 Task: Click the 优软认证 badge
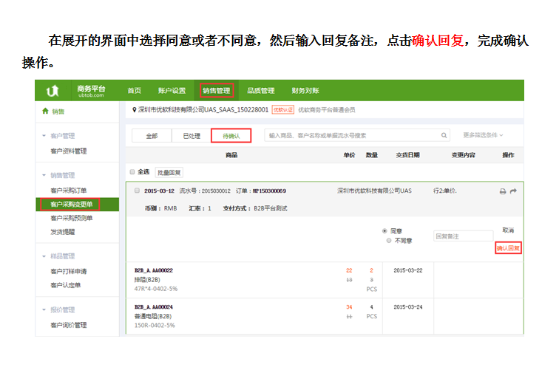coord(283,109)
